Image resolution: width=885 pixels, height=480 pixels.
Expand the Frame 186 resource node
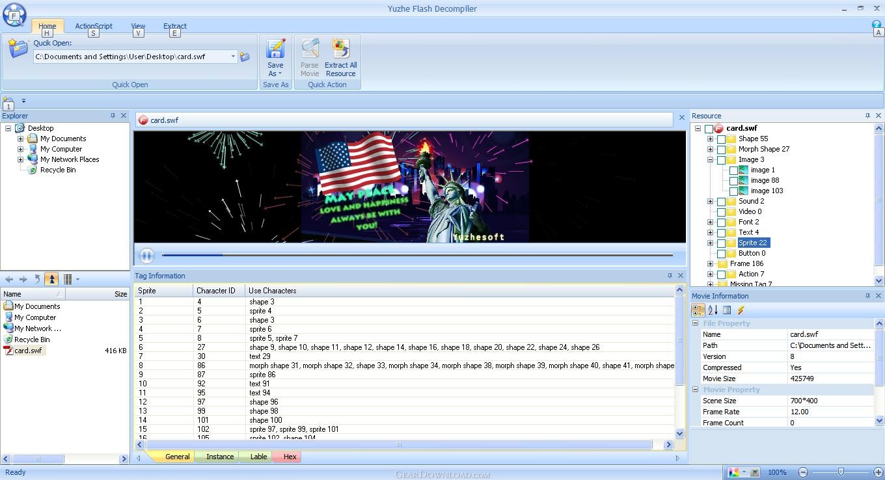(710, 263)
